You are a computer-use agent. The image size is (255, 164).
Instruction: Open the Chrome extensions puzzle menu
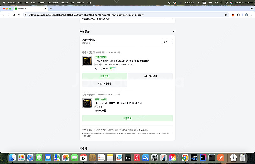pos(238,15)
